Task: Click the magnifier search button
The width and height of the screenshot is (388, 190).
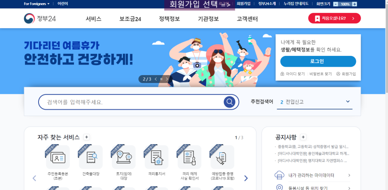Action: pos(230,102)
